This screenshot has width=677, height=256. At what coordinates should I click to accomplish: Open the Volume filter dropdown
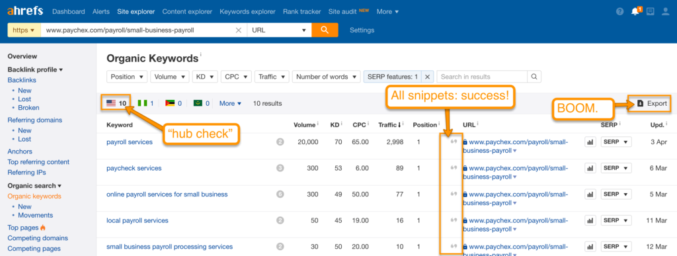point(170,77)
